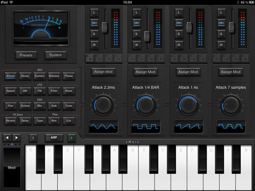Choose the Reverb FX send button

pyautogui.click(x=11, y=121)
